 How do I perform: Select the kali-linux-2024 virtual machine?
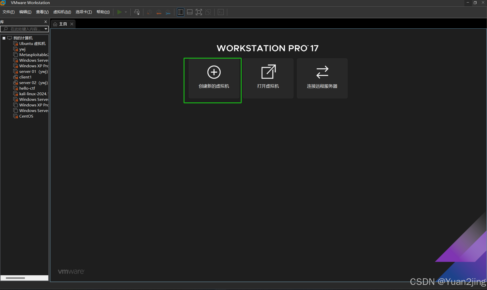(34, 94)
